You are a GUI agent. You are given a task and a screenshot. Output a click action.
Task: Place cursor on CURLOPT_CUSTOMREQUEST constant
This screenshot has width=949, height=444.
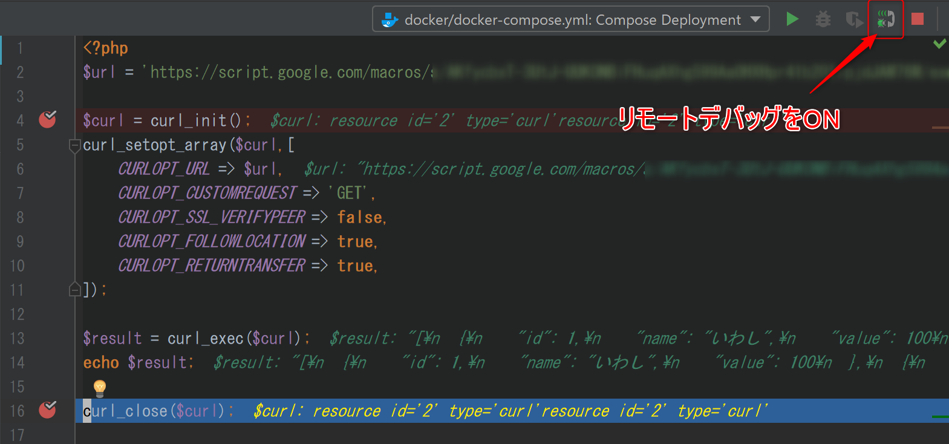207,193
